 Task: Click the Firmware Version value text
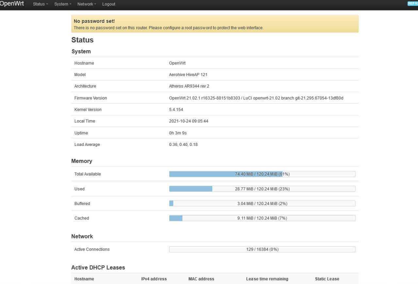point(256,98)
